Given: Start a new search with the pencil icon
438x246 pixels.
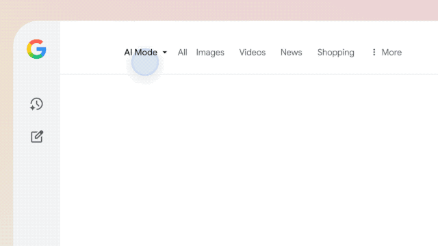Looking at the screenshot, I should [x=37, y=137].
